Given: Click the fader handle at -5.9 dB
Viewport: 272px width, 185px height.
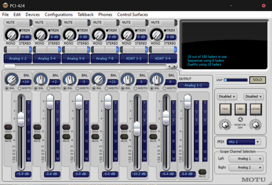Looking at the screenshot, I should pyautogui.click(x=21, y=119).
